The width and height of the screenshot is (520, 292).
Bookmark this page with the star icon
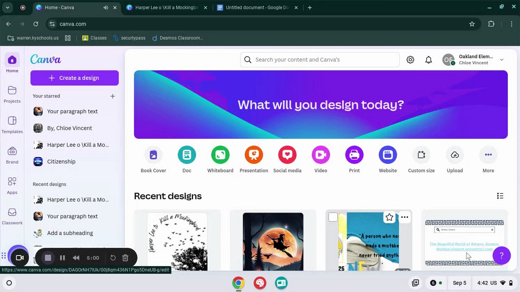pyautogui.click(x=472, y=24)
